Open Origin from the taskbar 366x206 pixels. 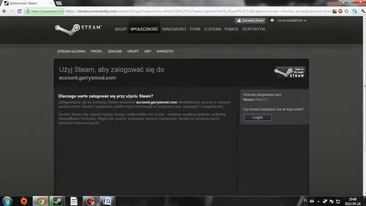pos(24,201)
